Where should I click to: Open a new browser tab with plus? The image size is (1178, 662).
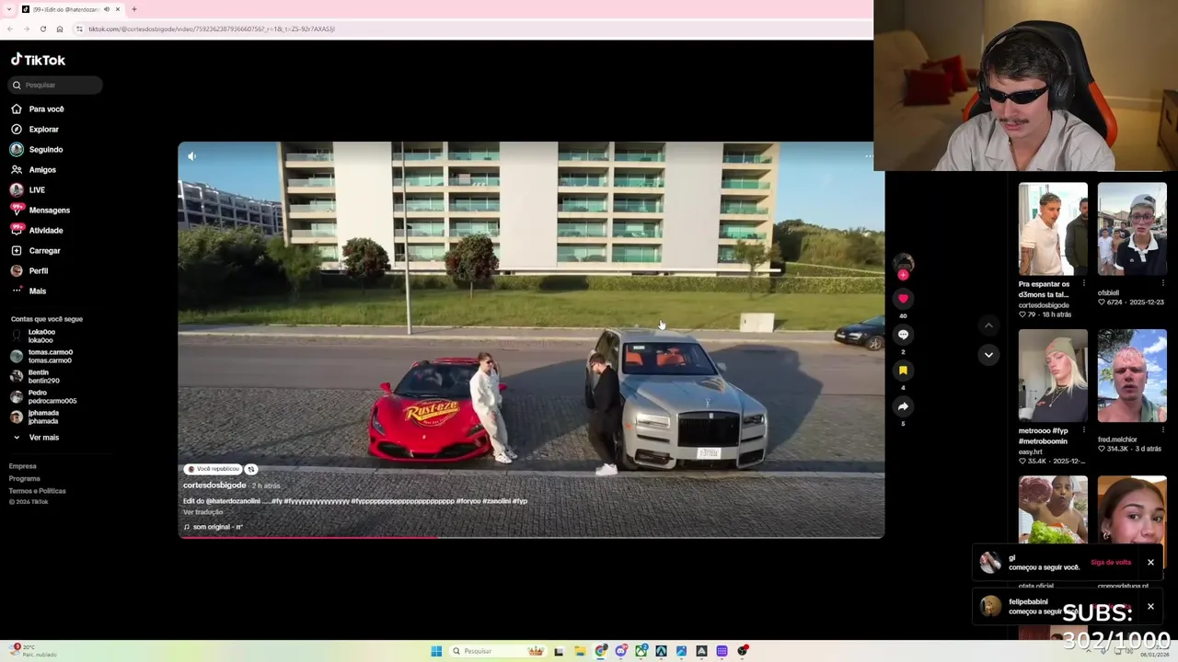(134, 9)
